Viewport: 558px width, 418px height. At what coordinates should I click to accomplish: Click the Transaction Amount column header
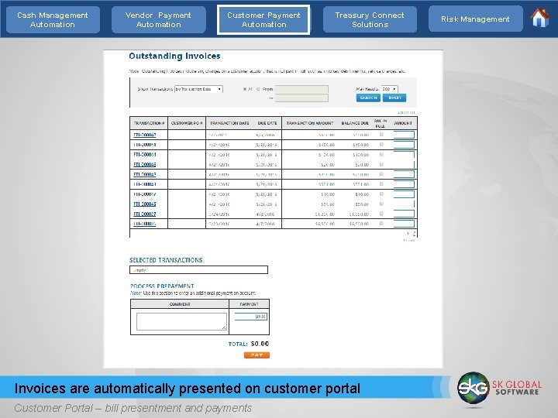310,123
